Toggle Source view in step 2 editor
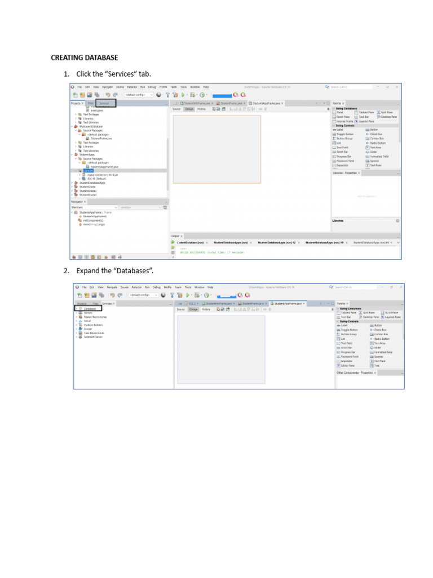The image size is (433, 578). pos(181,310)
